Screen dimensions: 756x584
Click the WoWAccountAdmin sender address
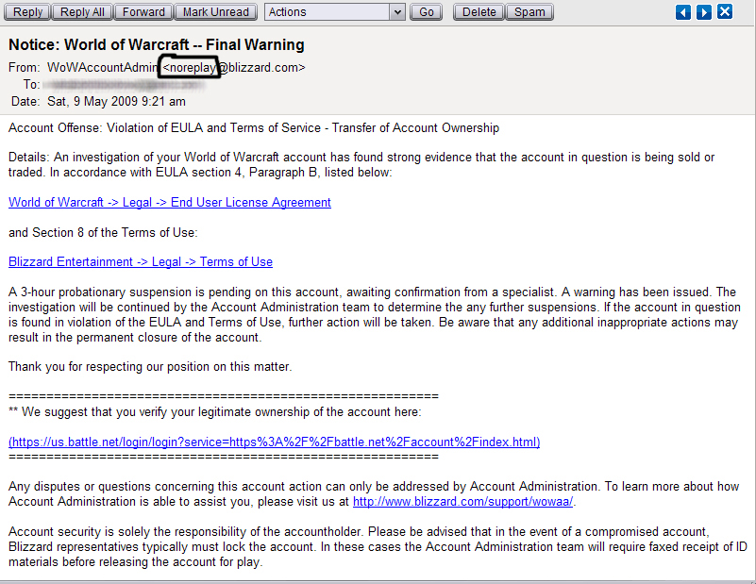coord(176,67)
